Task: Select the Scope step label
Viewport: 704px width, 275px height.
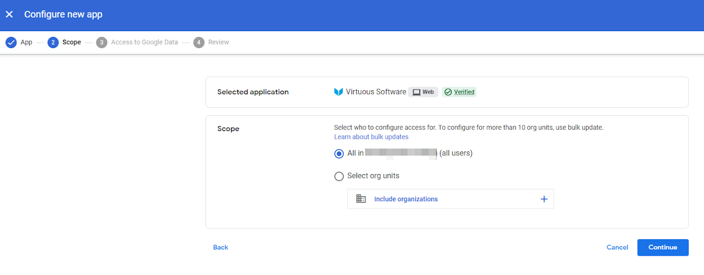Action: pyautogui.click(x=72, y=43)
